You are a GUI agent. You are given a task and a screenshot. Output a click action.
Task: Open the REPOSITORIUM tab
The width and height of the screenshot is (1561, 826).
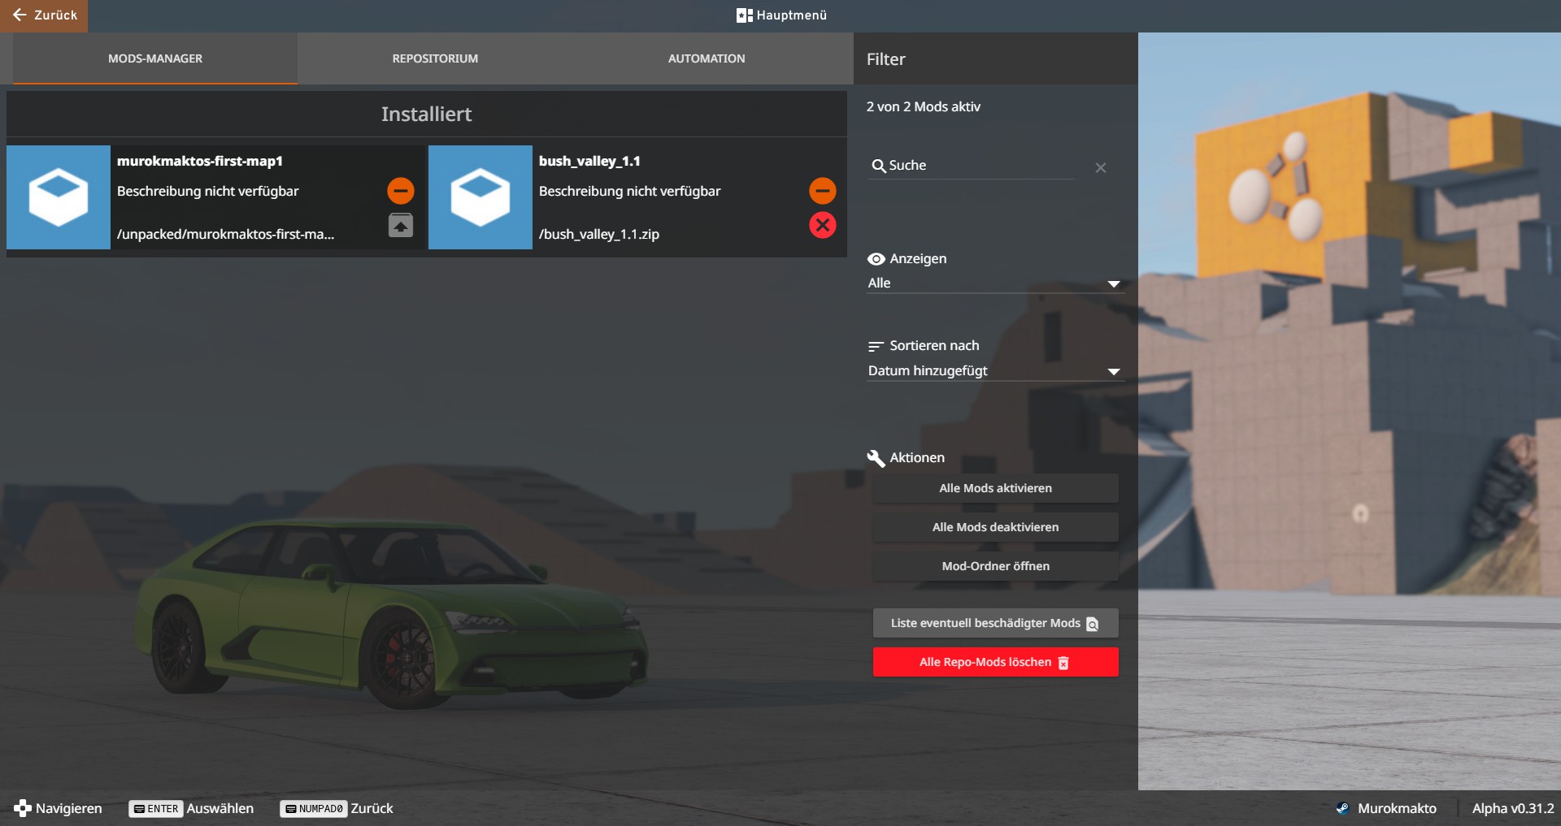(435, 58)
